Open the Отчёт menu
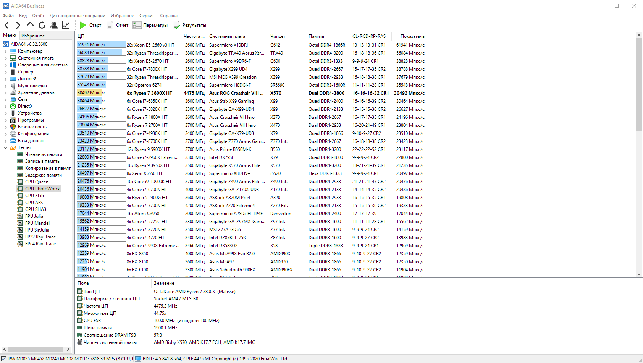This screenshot has height=363, width=643. tap(38, 16)
